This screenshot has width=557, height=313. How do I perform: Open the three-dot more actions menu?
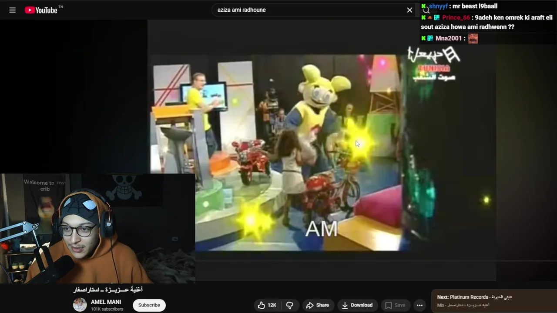coord(419,305)
